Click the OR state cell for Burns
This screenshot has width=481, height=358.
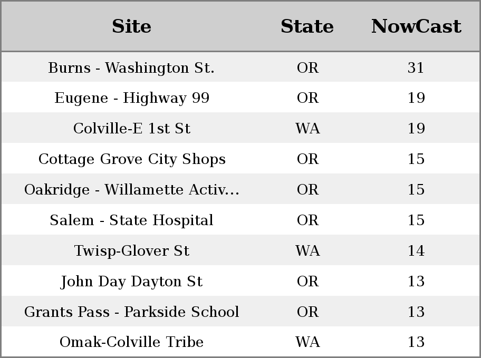(307, 67)
